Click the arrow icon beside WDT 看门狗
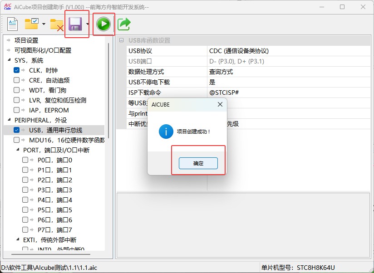 click(23, 90)
